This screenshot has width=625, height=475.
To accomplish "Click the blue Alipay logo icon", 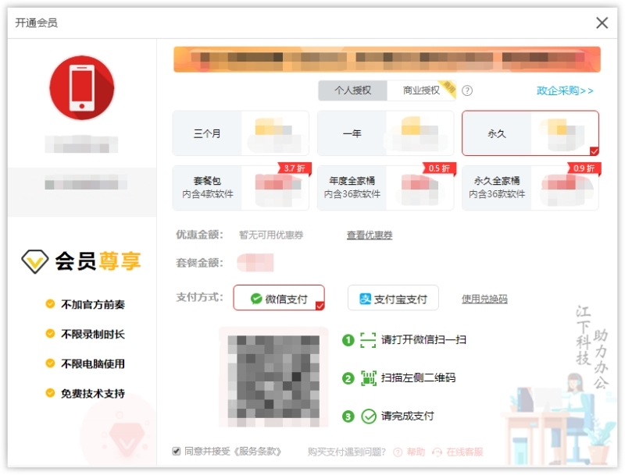I will tap(365, 299).
